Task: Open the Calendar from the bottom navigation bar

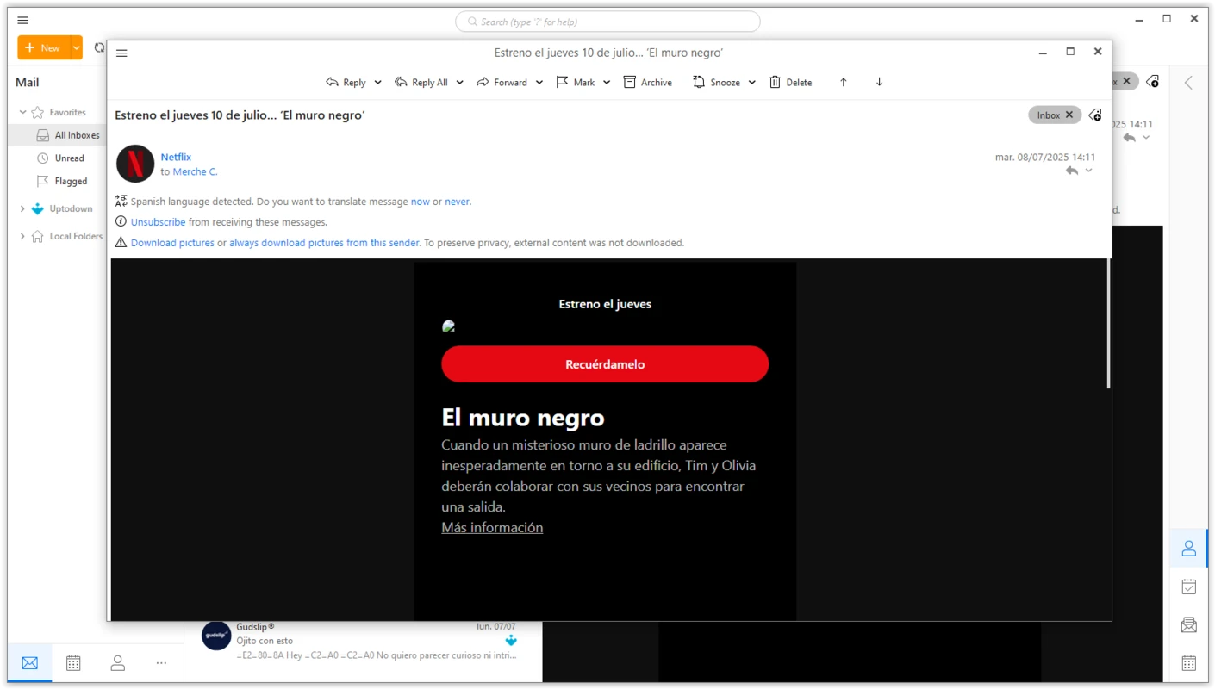Action: [73, 662]
